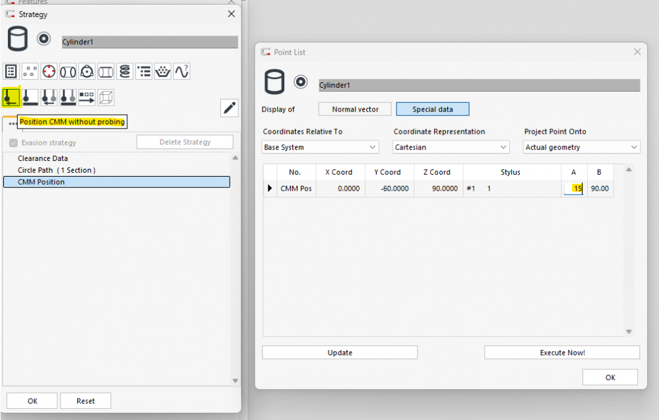The width and height of the screenshot is (659, 420).
Task: Select Circle Path (1 Section) entry
Action: pos(57,170)
